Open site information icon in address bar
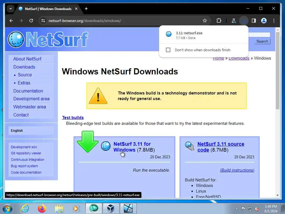 point(43,21)
